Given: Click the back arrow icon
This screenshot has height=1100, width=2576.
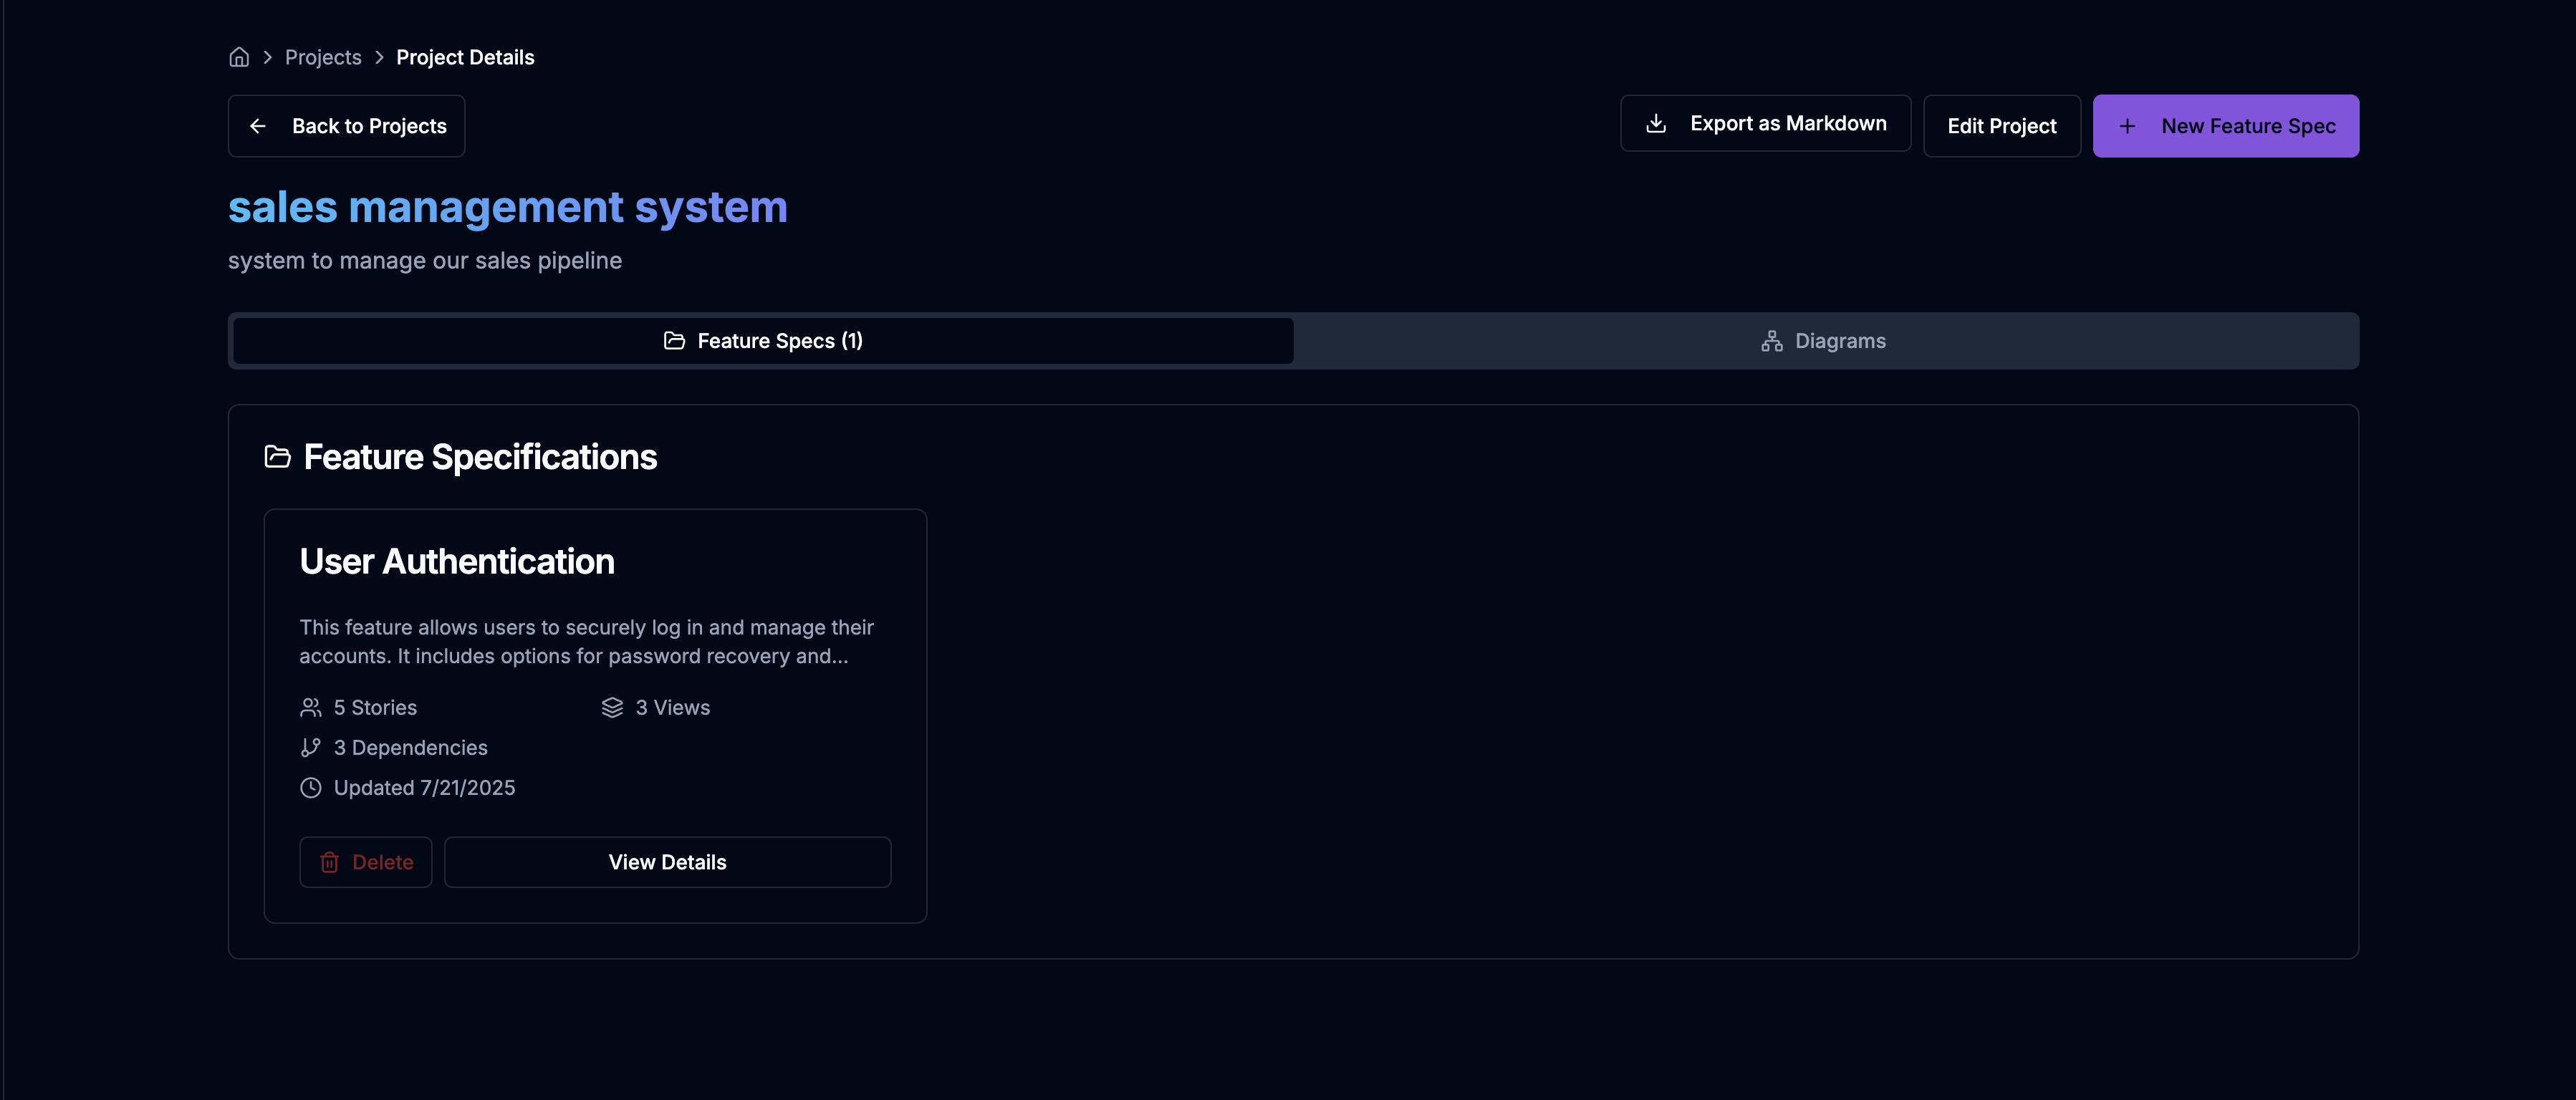Looking at the screenshot, I should coord(258,126).
